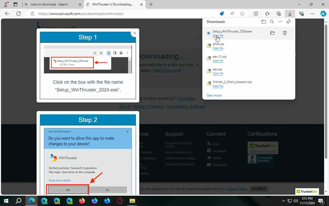Open the shopping price tag icon
Viewport: 329px width, 206px height.
coord(222,14)
